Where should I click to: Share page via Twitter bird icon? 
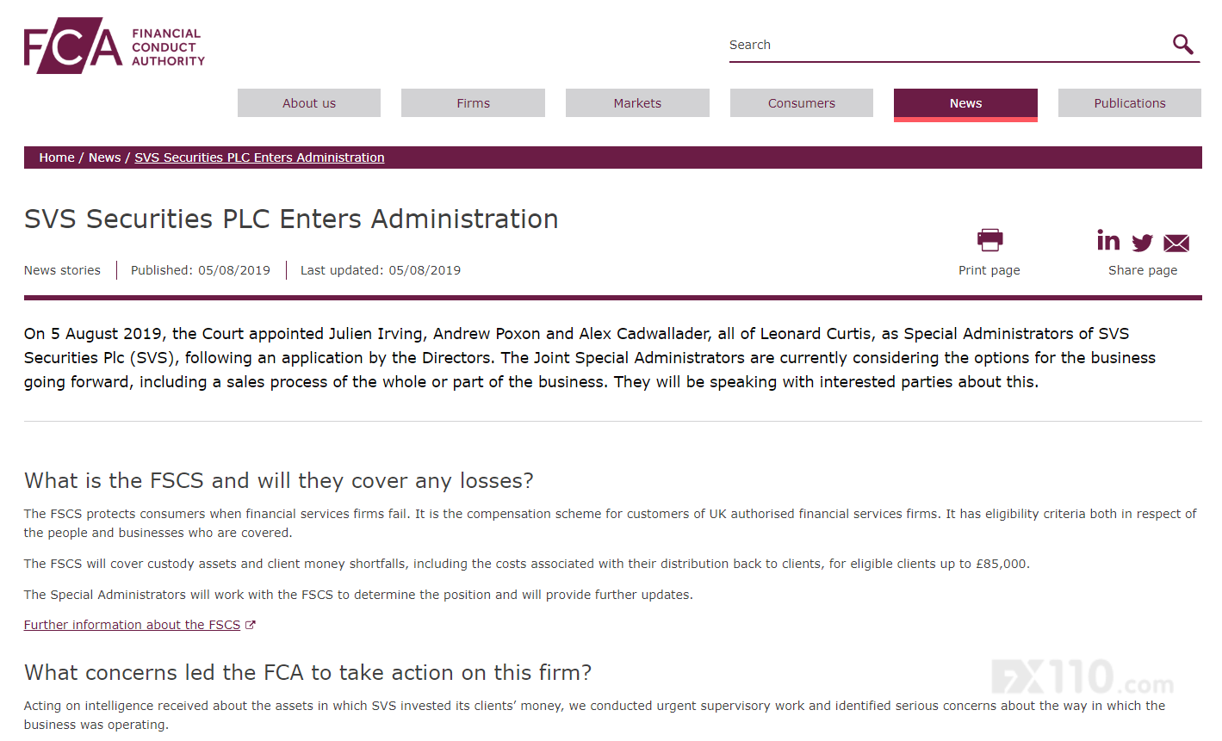point(1143,243)
